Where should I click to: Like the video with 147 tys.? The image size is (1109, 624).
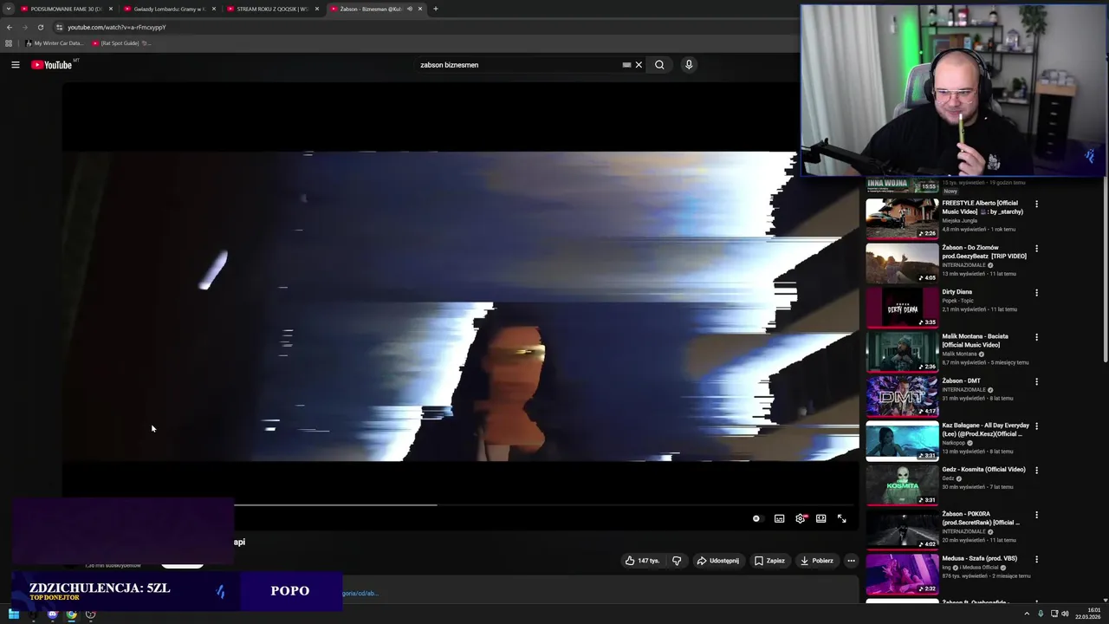coord(642,561)
